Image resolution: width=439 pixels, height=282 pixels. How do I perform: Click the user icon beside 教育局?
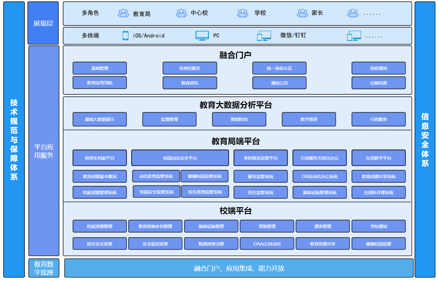123,13
